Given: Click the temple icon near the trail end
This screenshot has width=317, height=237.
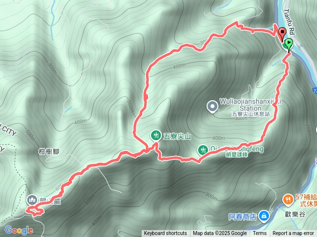Looking at the screenshot, I should coord(32,199).
